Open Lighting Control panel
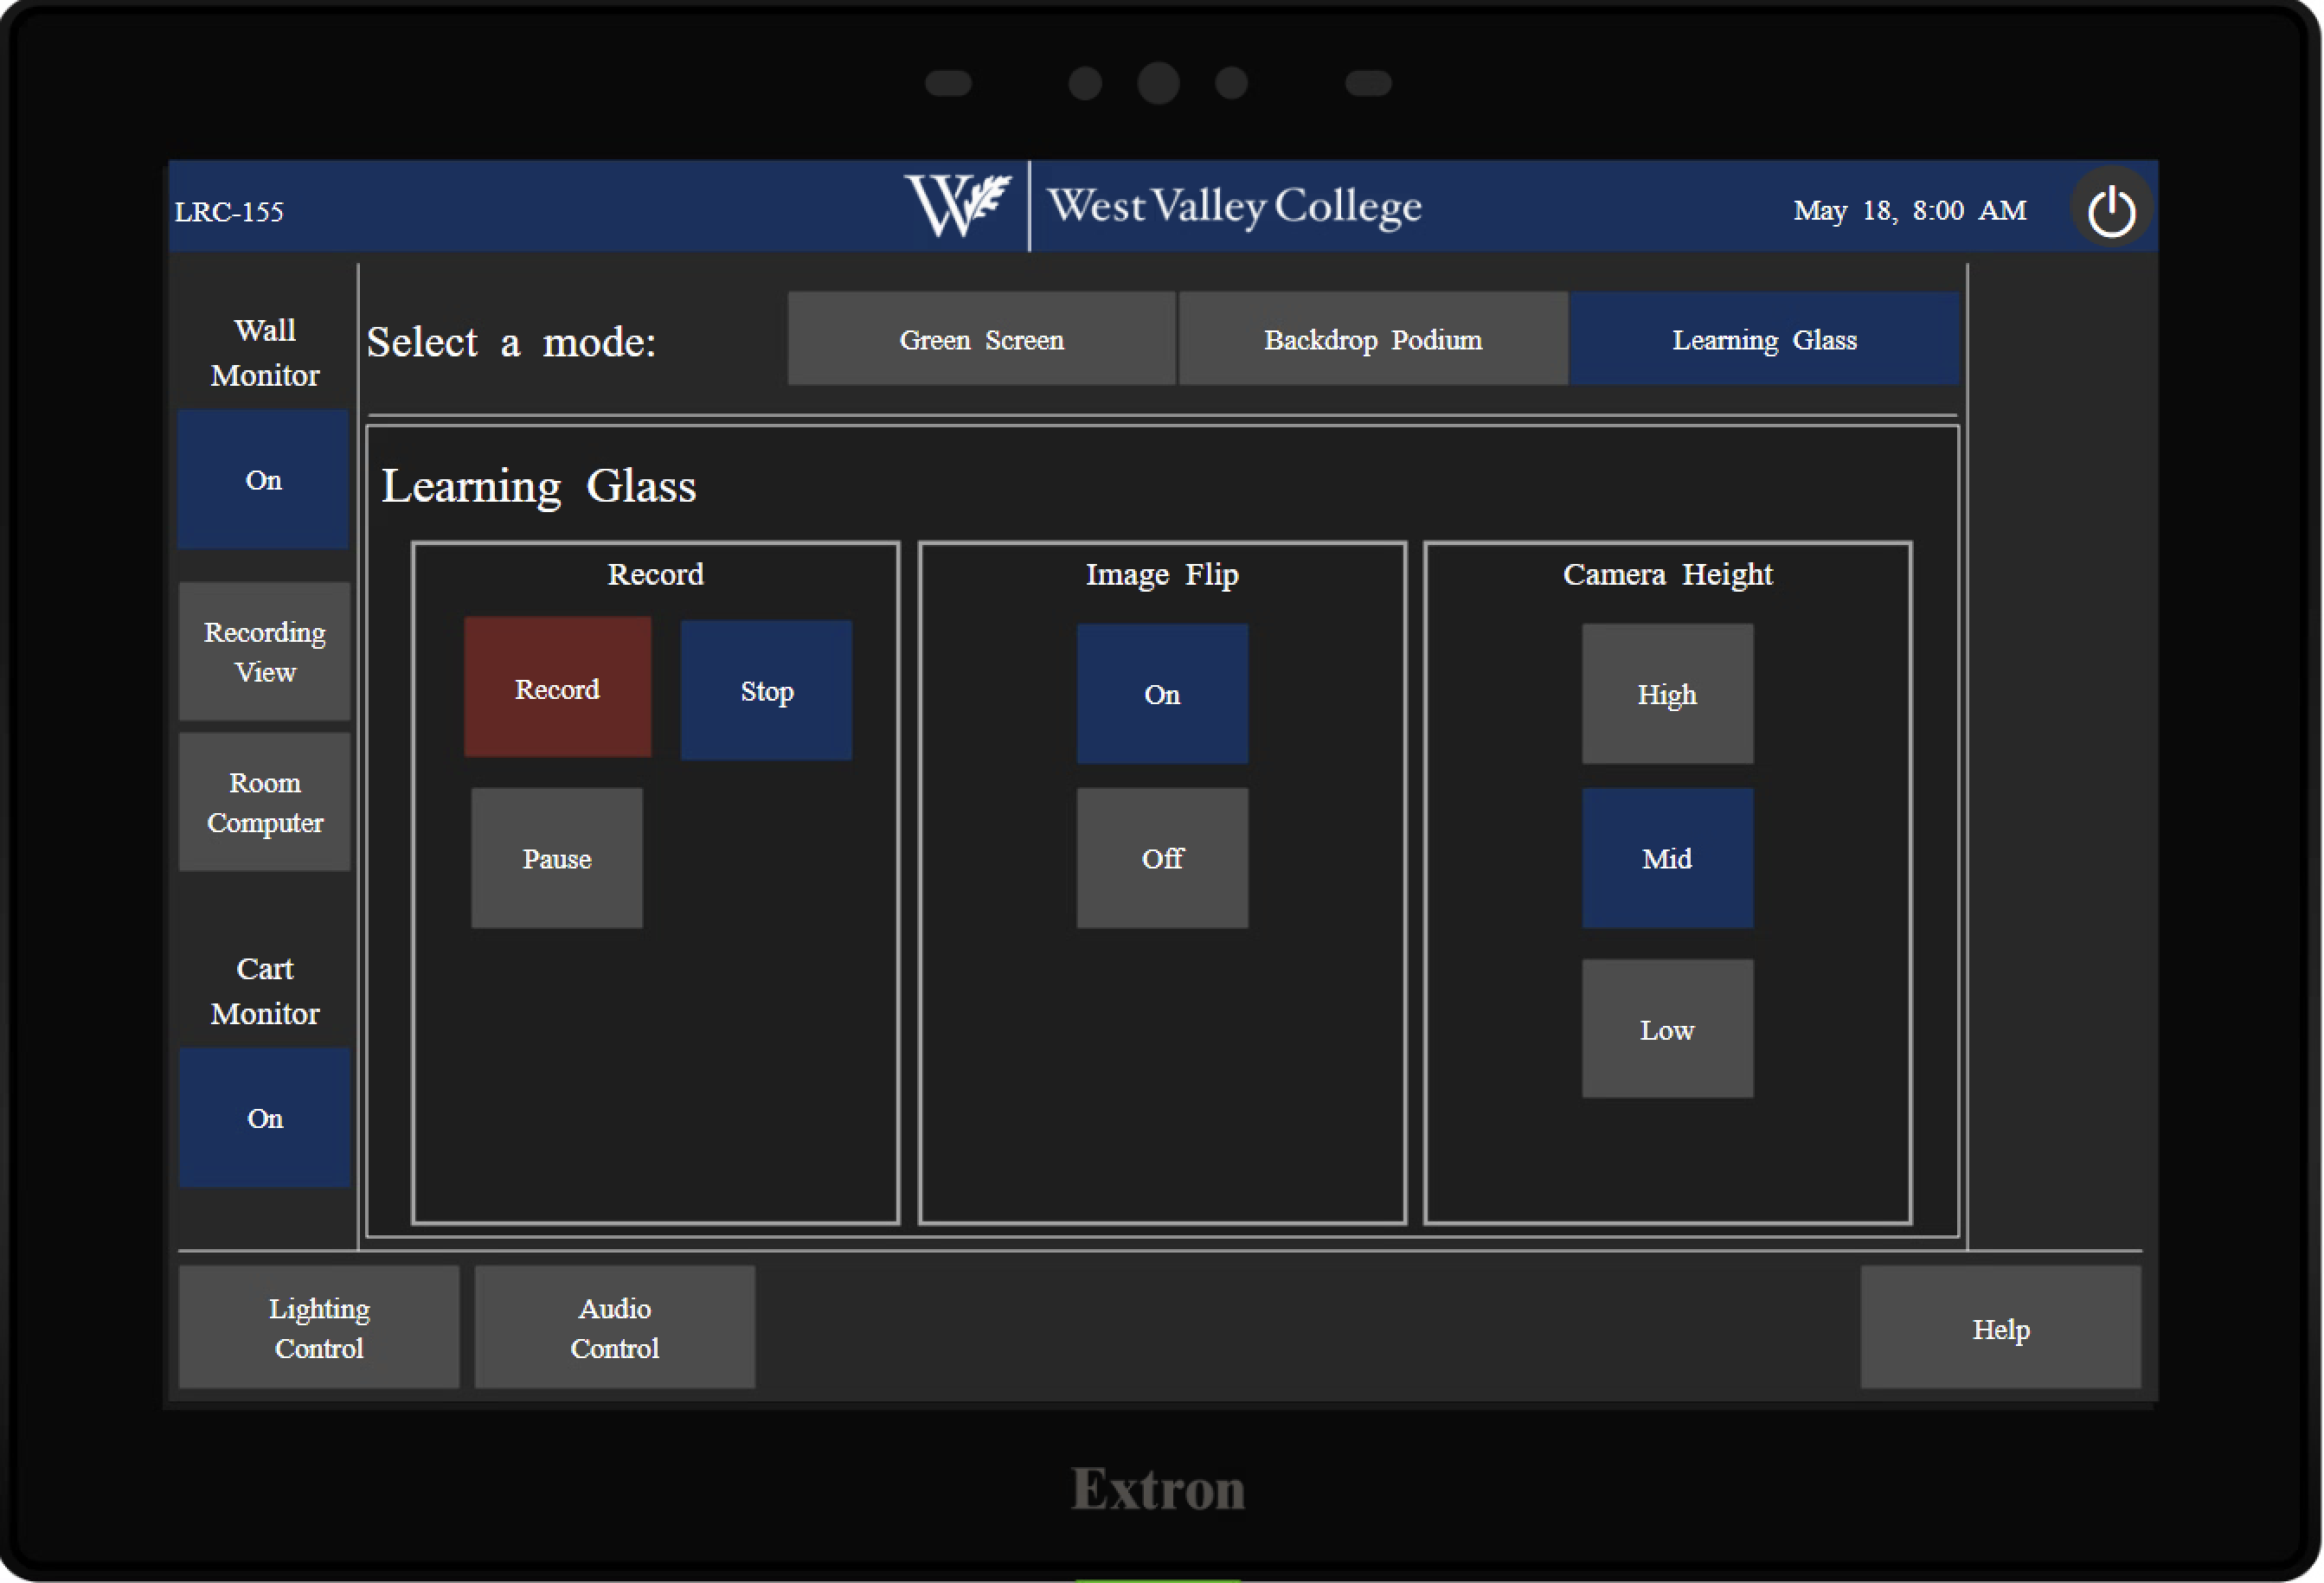 coord(319,1327)
